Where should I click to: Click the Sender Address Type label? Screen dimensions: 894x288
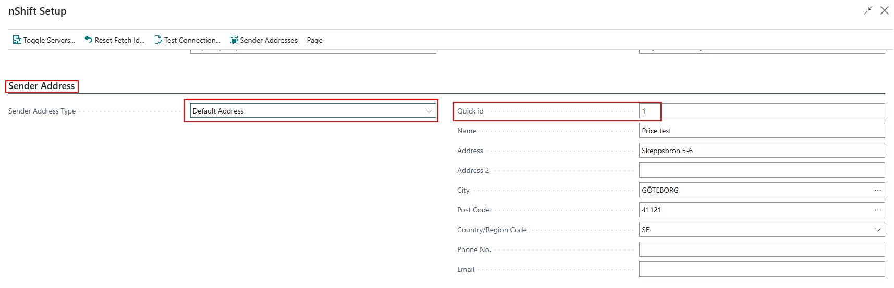click(42, 111)
